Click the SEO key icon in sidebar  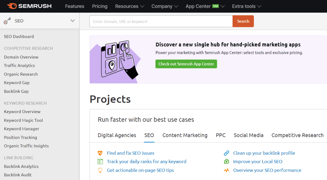click(x=7, y=21)
